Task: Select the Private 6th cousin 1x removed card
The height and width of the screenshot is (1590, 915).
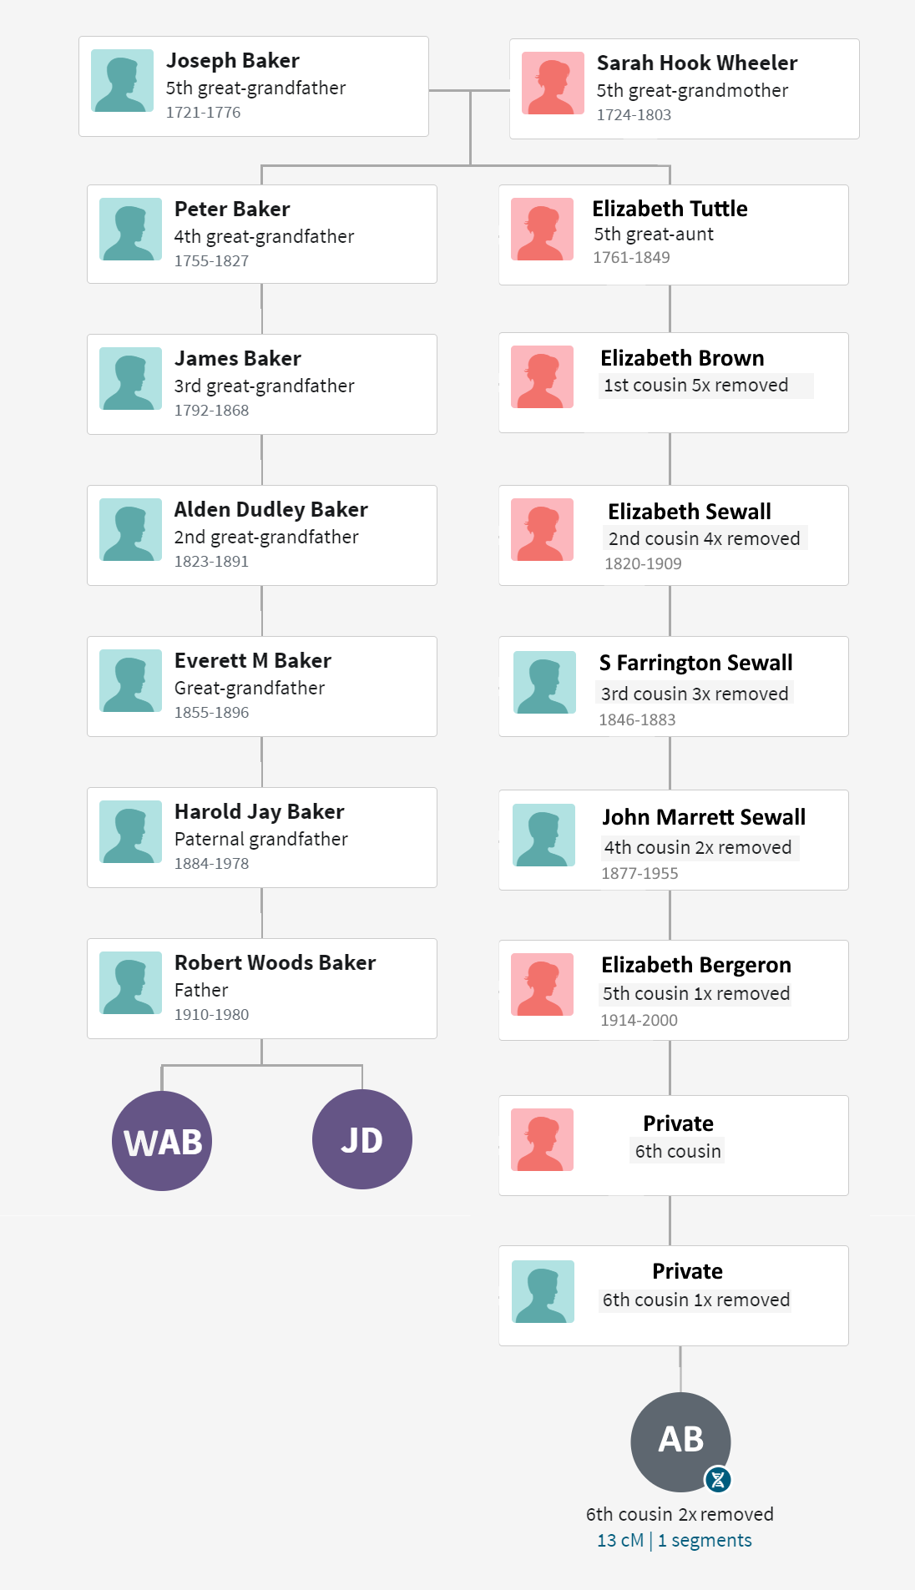Action: pos(674,1295)
